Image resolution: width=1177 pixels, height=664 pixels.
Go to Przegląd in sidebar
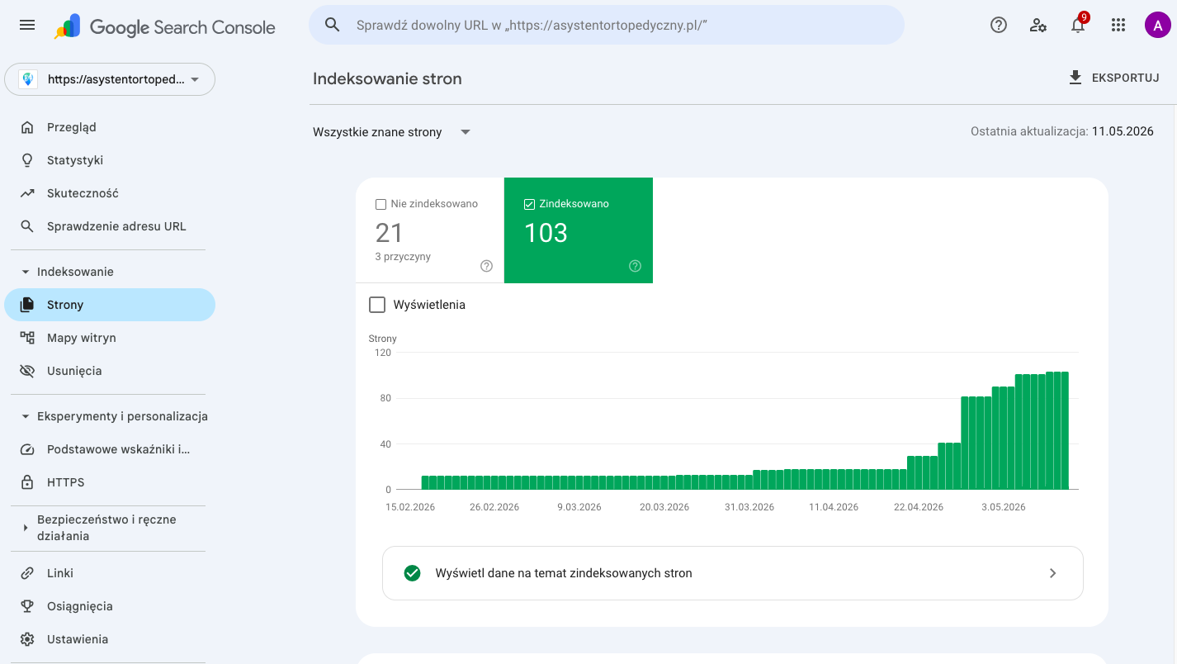click(x=108, y=127)
